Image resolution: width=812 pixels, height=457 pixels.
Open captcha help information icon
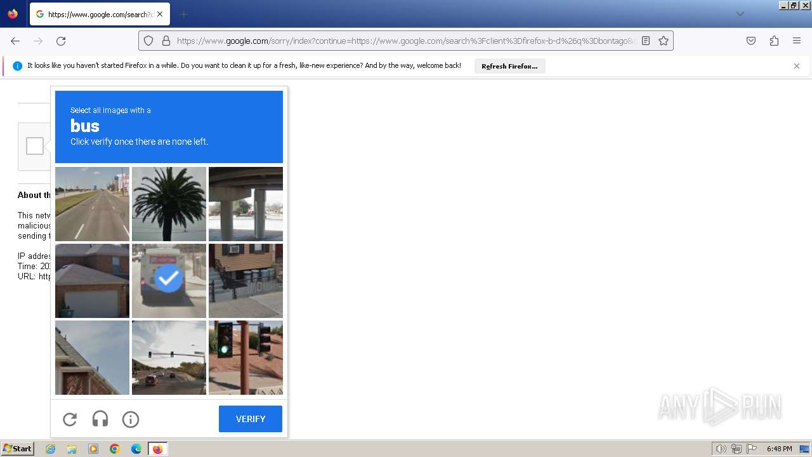(x=131, y=419)
